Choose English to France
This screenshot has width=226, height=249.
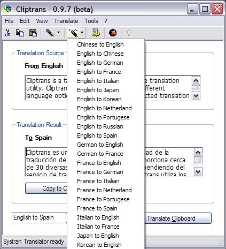(x=106, y=72)
